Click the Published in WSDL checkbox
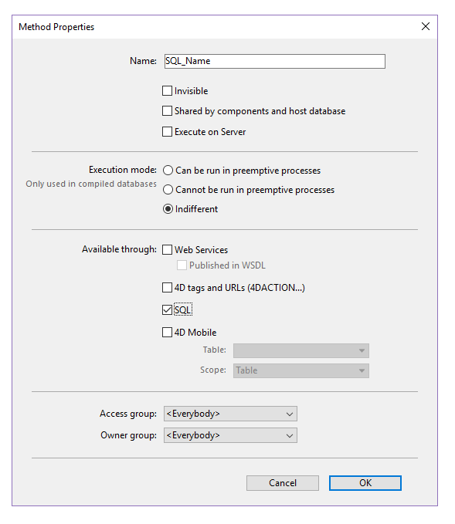Image resolution: width=455 pixels, height=524 pixels. (182, 265)
